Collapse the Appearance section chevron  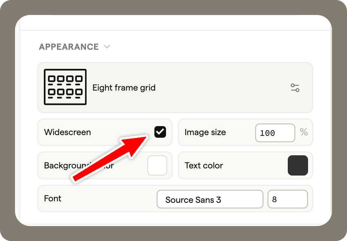coord(107,47)
